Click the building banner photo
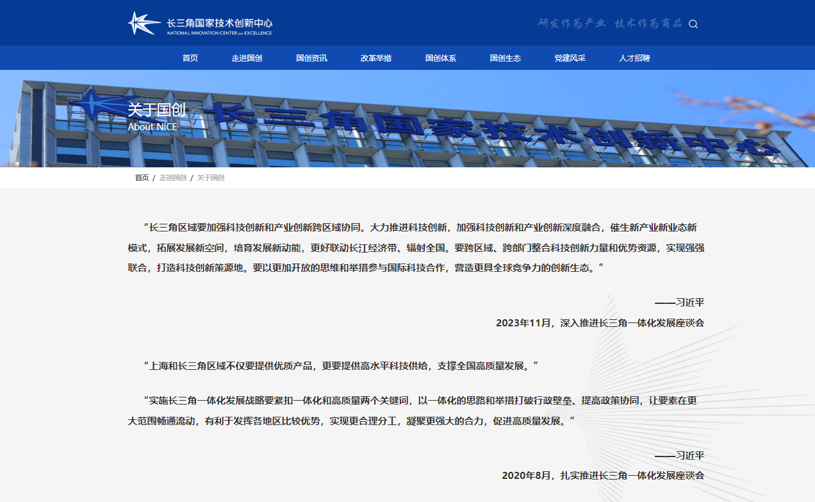Viewport: 815px width, 502px height. click(487, 128)
